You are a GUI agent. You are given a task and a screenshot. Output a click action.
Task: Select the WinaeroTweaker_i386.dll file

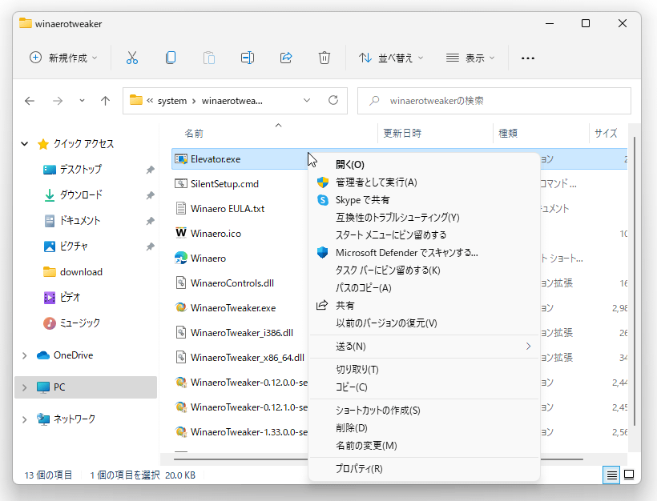point(242,333)
